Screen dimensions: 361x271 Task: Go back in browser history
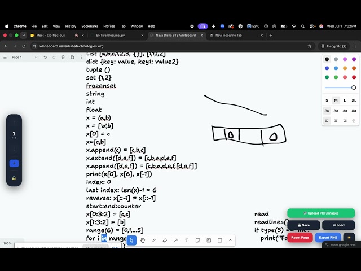(x=6, y=46)
